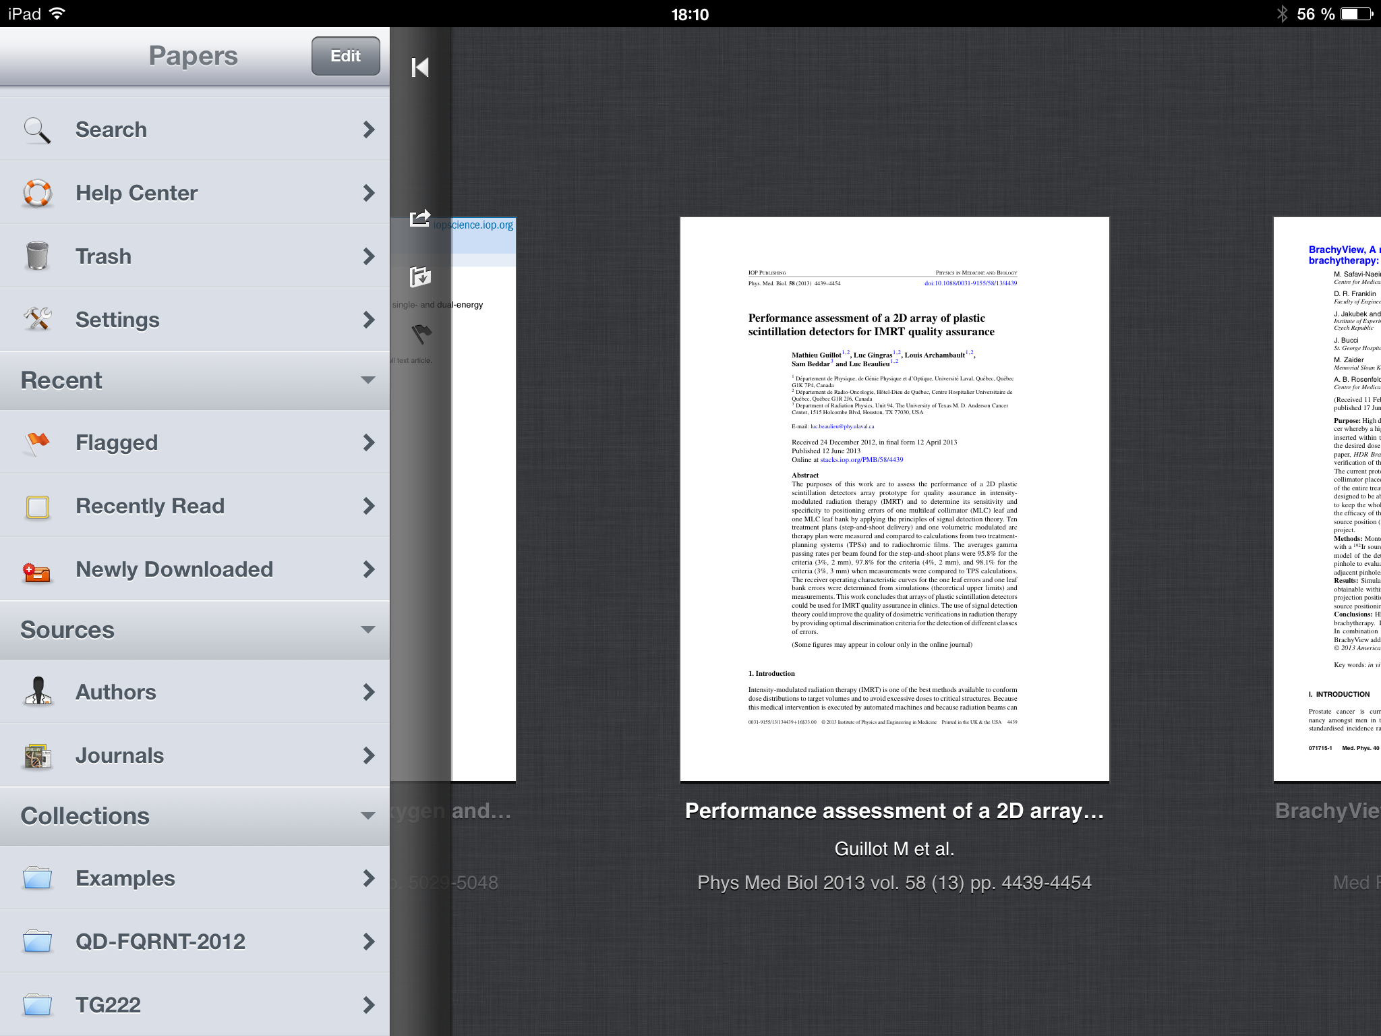Image resolution: width=1381 pixels, height=1036 pixels.
Task: Collapse the Sources section
Action: click(x=368, y=630)
